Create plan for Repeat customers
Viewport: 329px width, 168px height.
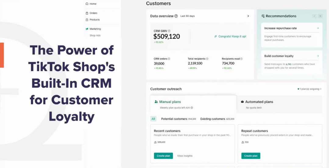(251, 156)
